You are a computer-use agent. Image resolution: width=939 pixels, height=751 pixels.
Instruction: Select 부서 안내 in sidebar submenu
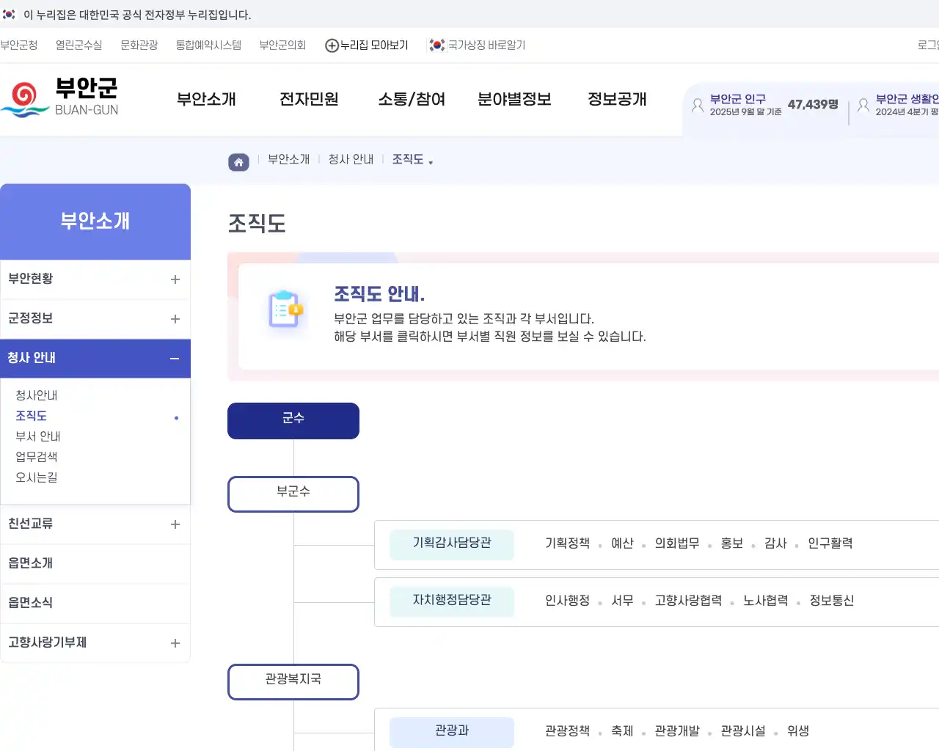pos(38,436)
